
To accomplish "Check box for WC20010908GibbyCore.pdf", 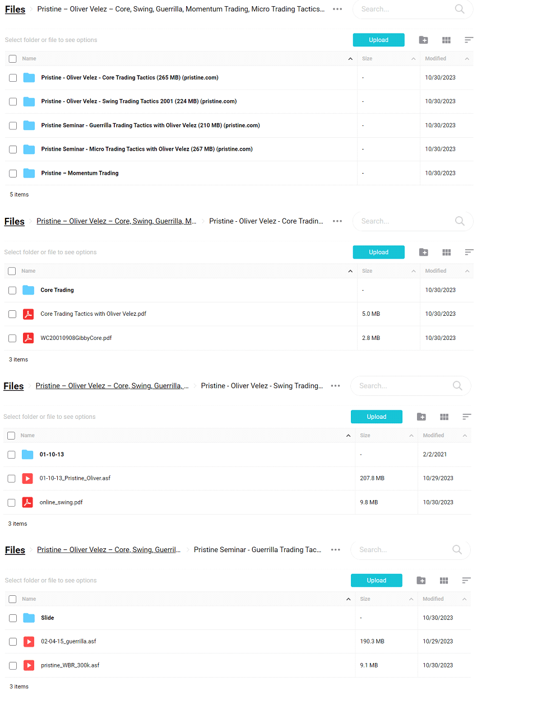I will tap(12, 338).
